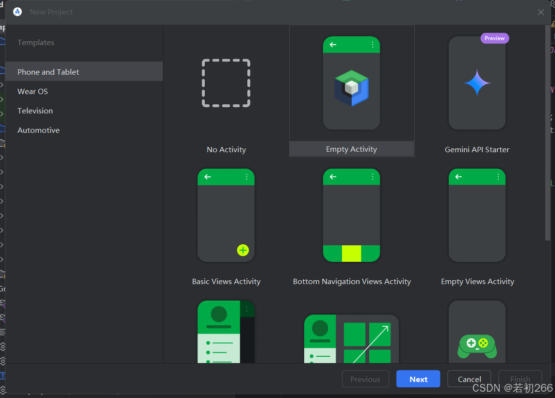Click the "Basic Views Activity" label text

click(x=226, y=281)
